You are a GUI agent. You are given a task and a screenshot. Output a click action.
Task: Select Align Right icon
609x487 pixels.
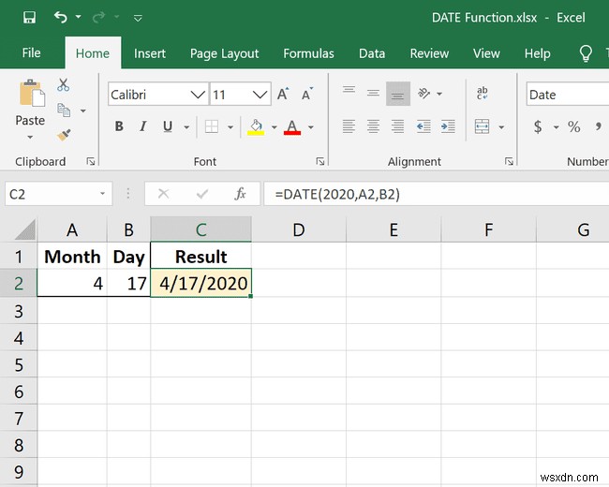point(397,126)
